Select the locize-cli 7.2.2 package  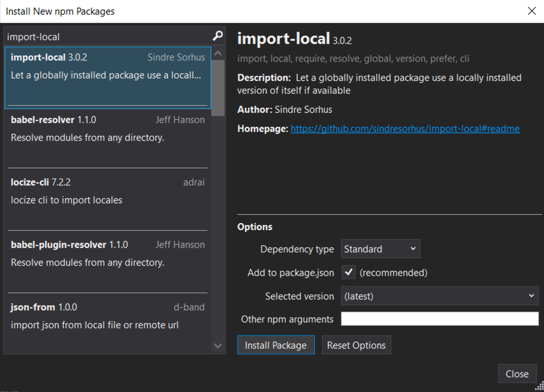[x=107, y=202]
